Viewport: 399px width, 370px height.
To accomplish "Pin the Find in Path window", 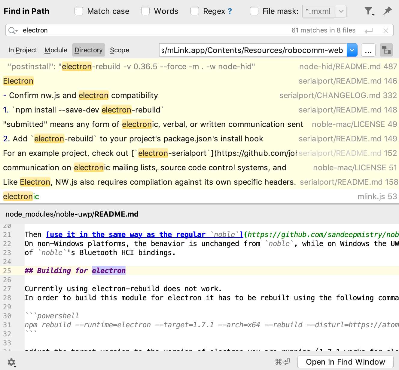I will tap(388, 11).
